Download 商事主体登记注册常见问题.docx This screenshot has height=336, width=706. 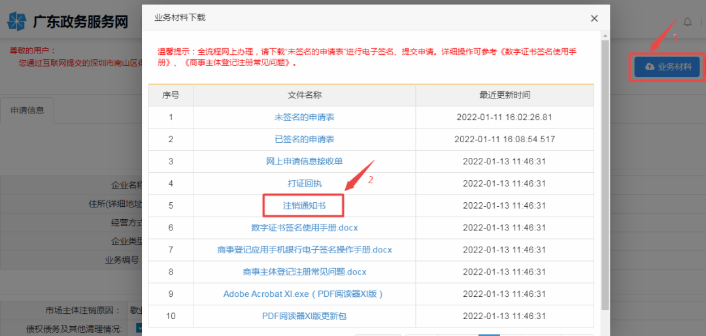305,272
